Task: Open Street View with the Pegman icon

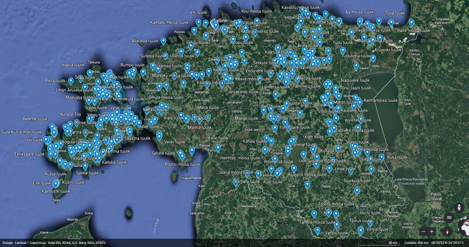Action: [x=459, y=207]
